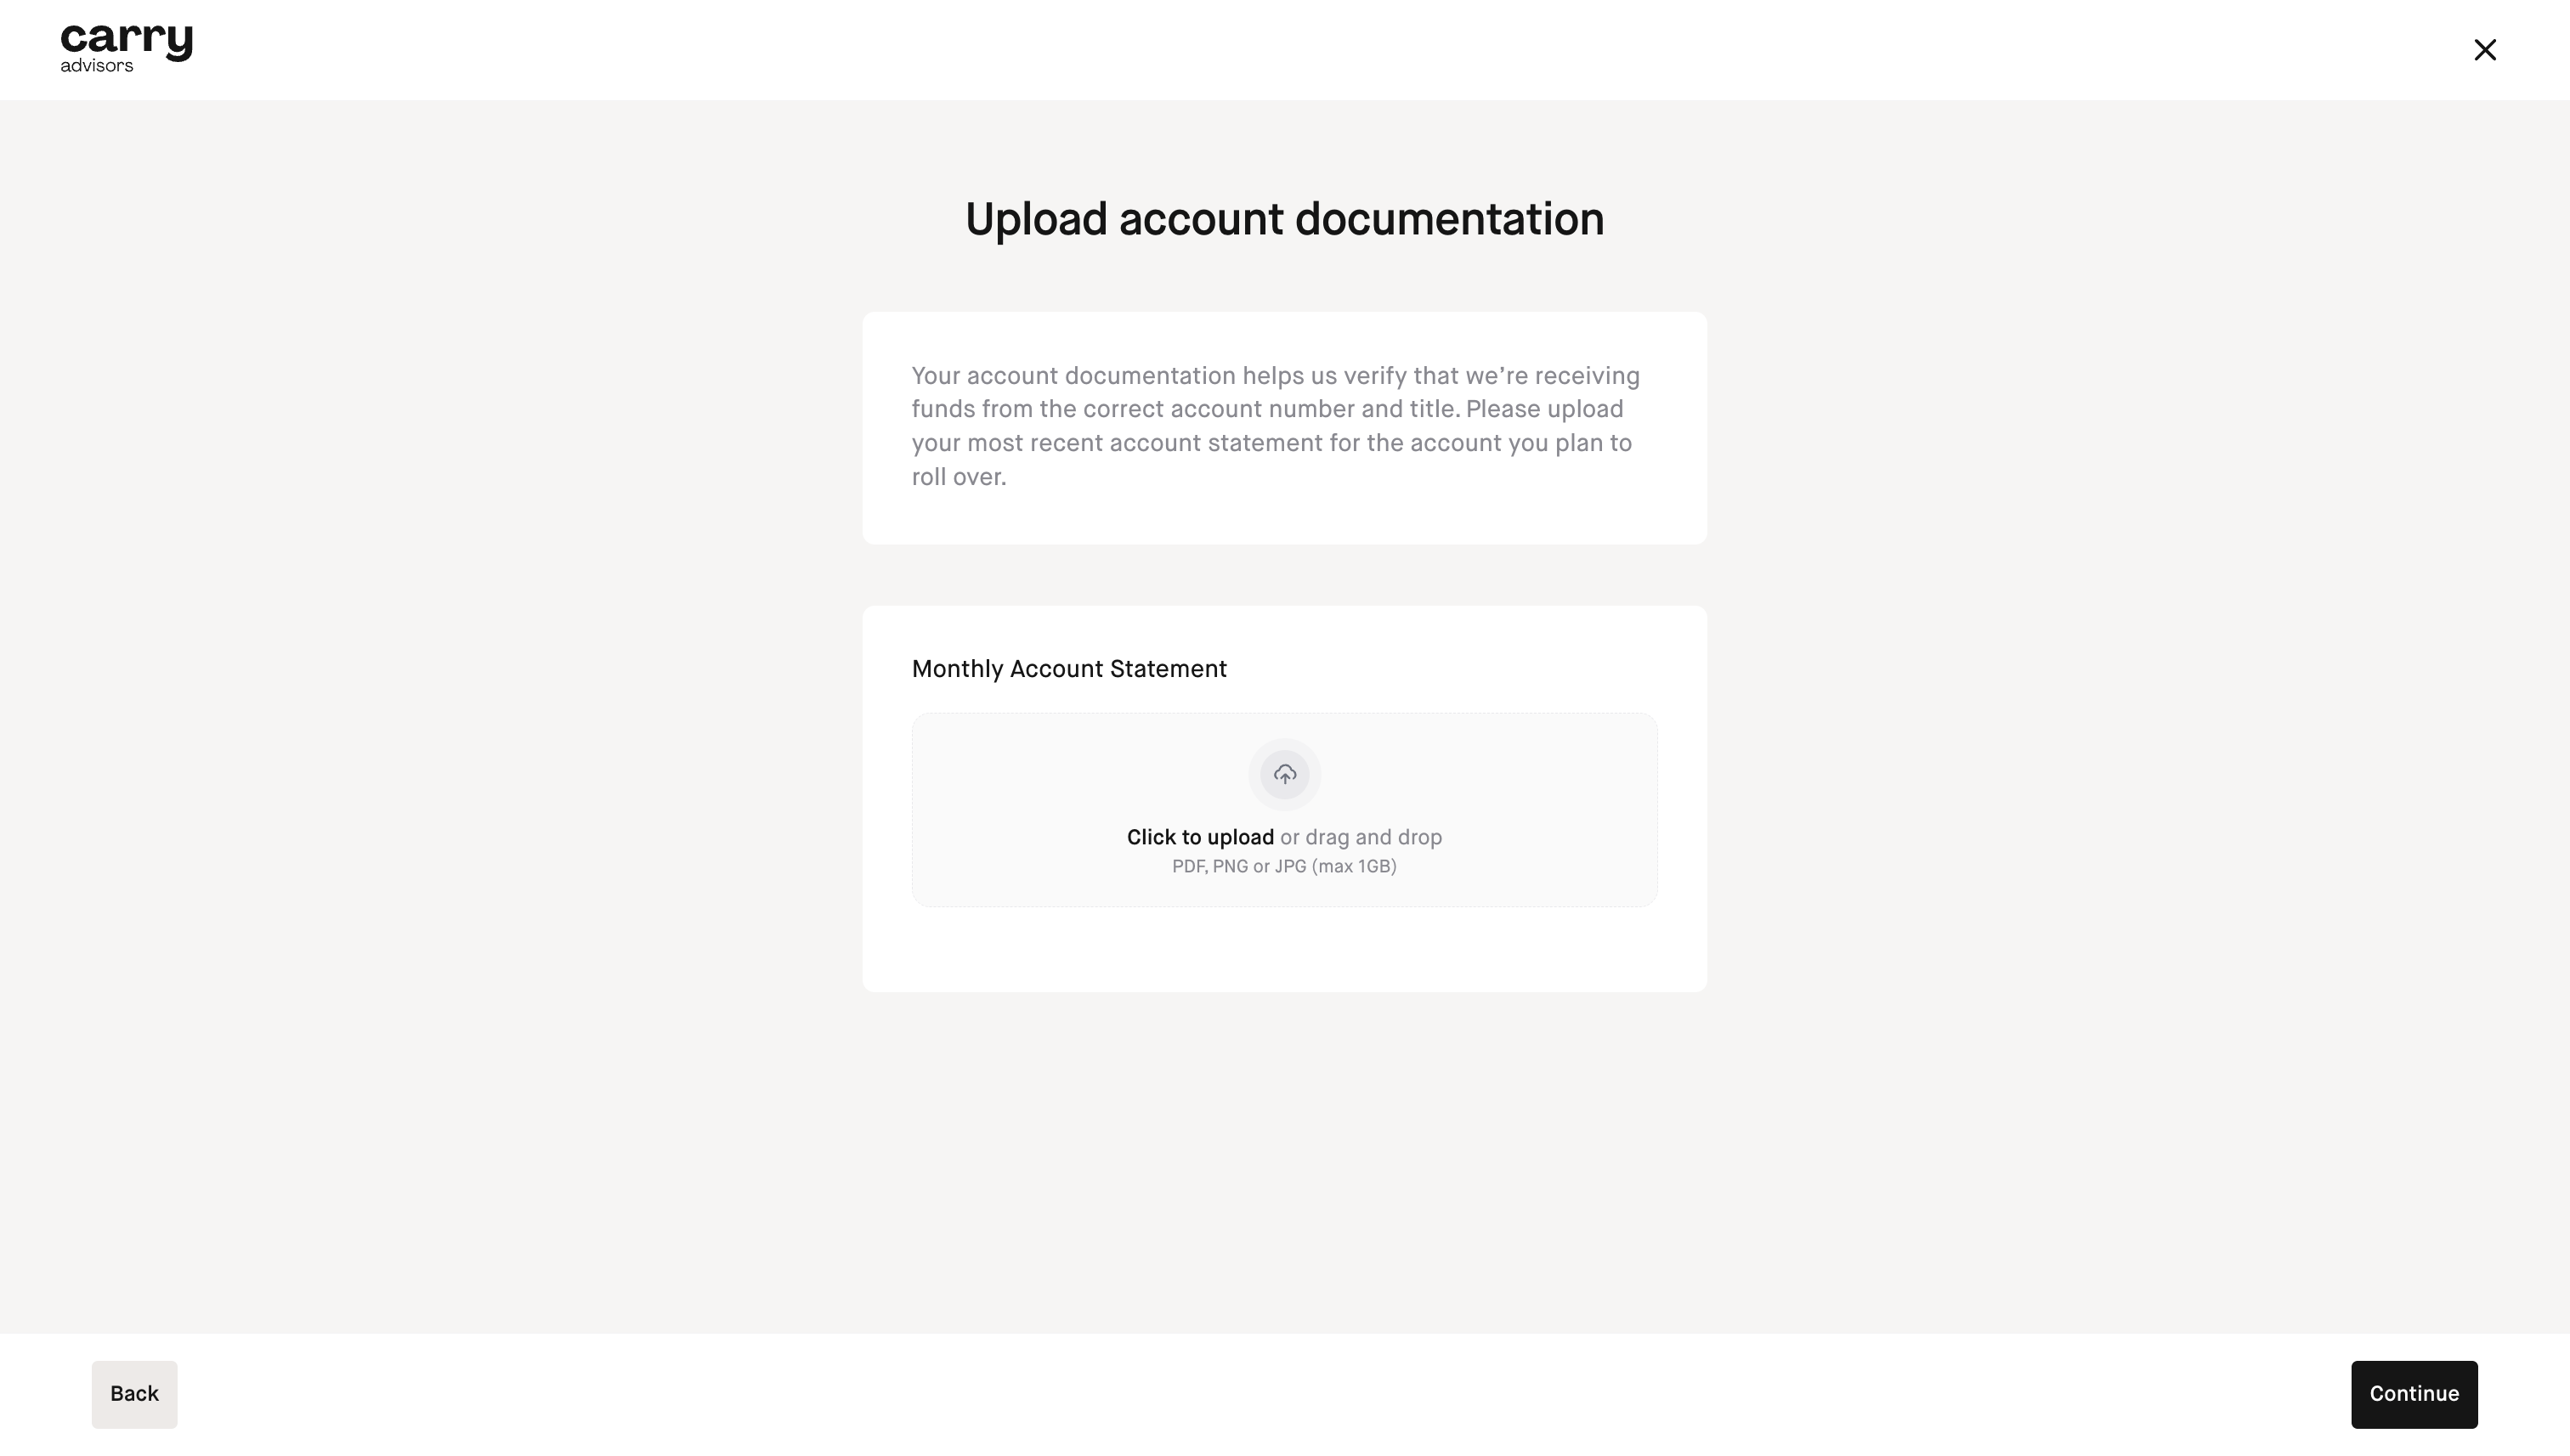Select the Monthly Account Statement label
Viewport: 2570px width, 1456px height.
(1068, 669)
